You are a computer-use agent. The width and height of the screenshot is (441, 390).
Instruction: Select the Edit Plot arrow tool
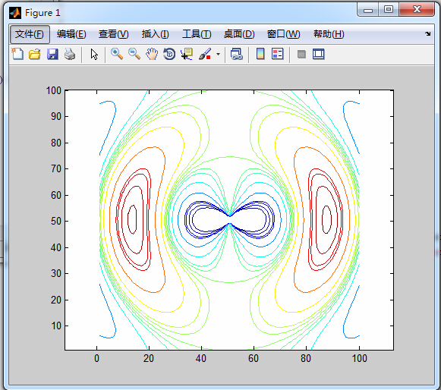pyautogui.click(x=94, y=55)
